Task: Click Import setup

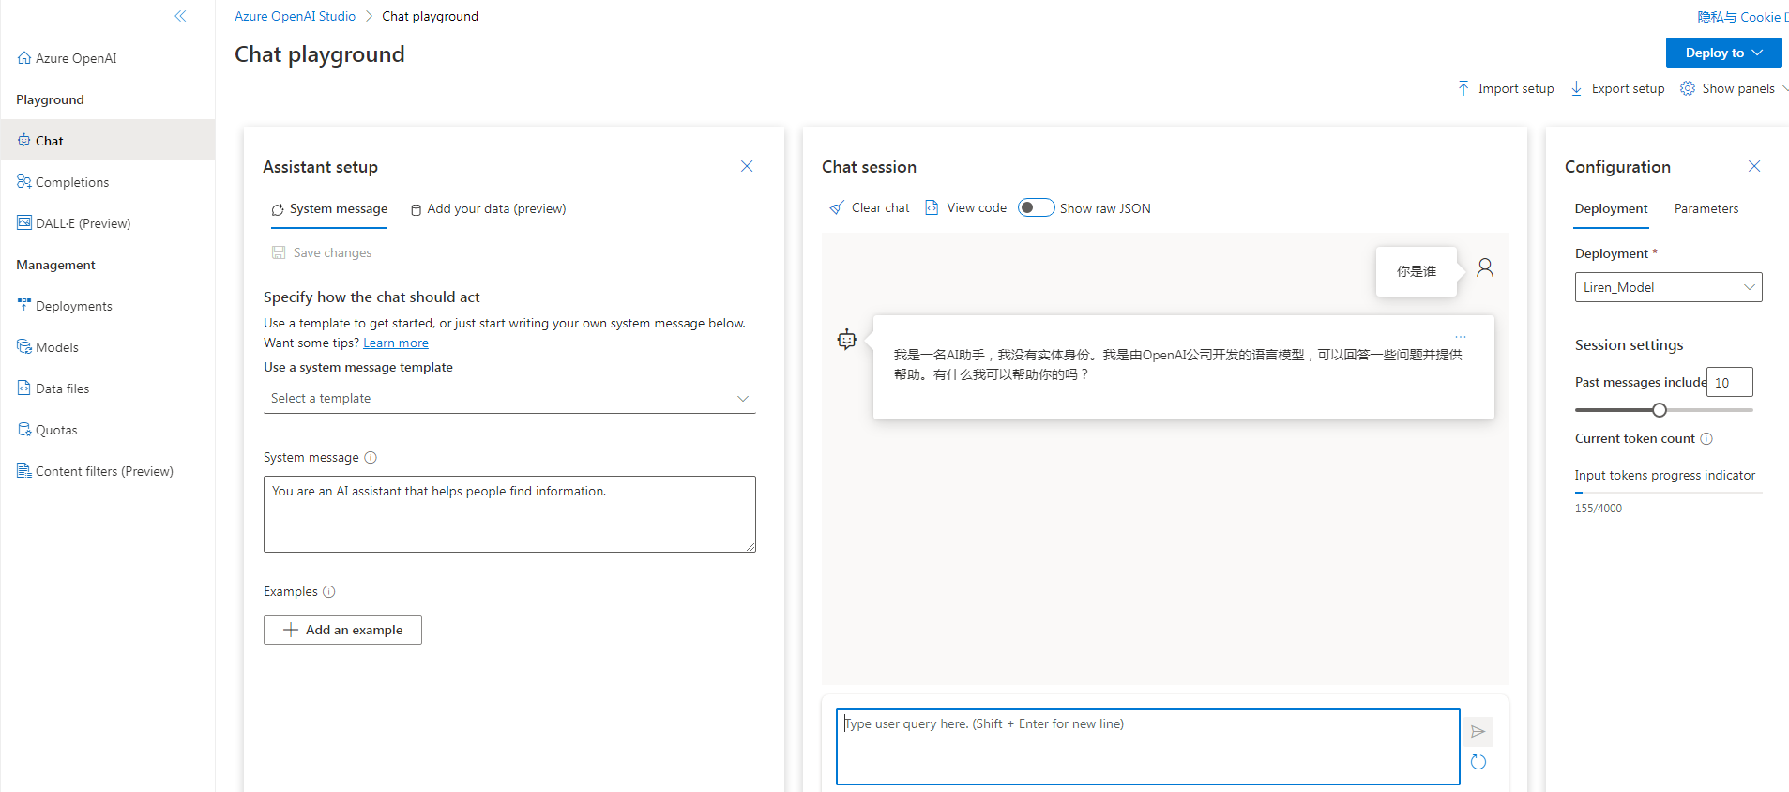Action: pyautogui.click(x=1506, y=88)
